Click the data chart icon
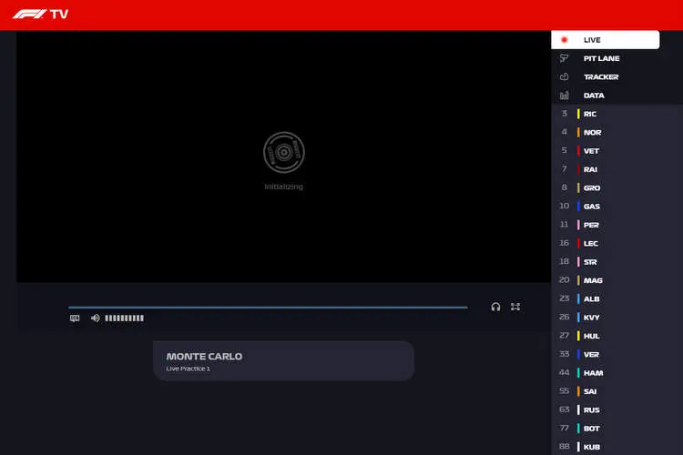 (564, 95)
